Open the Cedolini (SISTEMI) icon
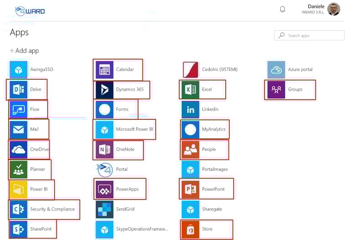350x240 pixels. click(190, 70)
